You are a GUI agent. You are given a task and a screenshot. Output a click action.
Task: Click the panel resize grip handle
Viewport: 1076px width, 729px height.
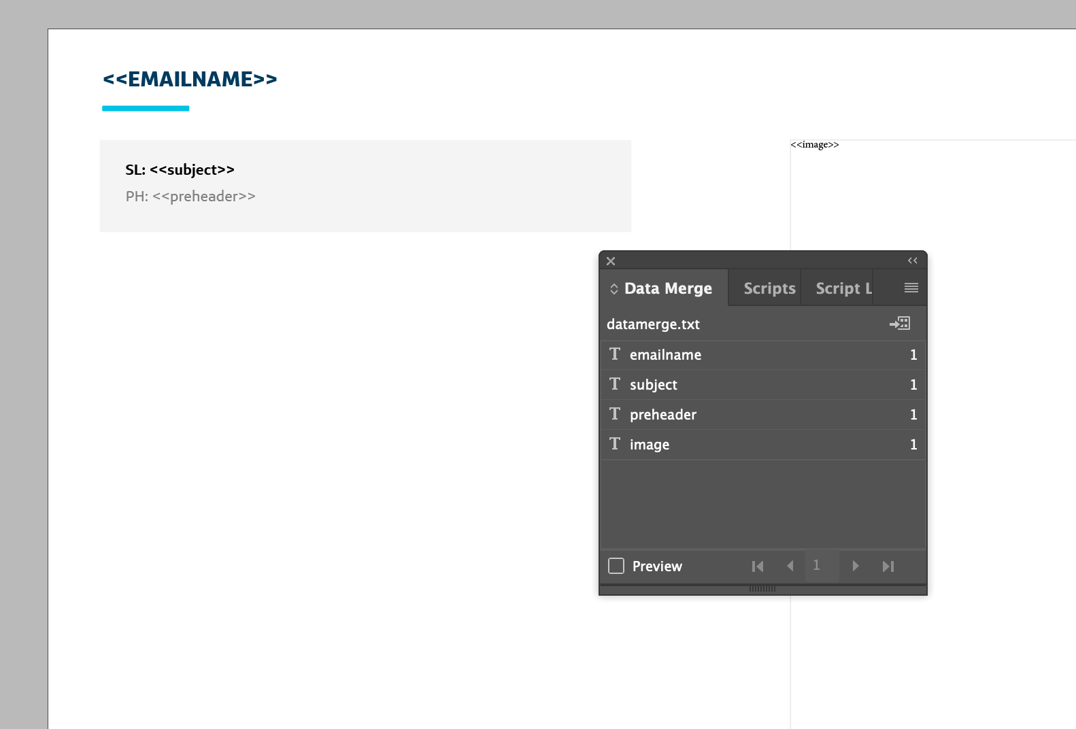tap(762, 589)
